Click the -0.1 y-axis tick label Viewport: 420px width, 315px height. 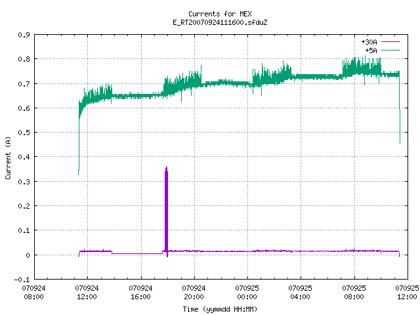pos(22,280)
